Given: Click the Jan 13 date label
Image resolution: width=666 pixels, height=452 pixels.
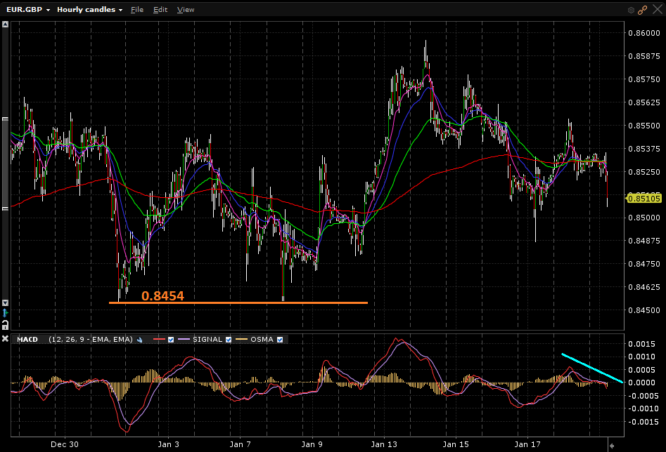Looking at the screenshot, I should pyautogui.click(x=384, y=444).
